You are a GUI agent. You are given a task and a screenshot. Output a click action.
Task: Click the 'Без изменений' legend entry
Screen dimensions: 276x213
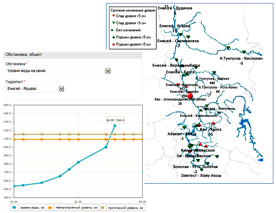128,30
